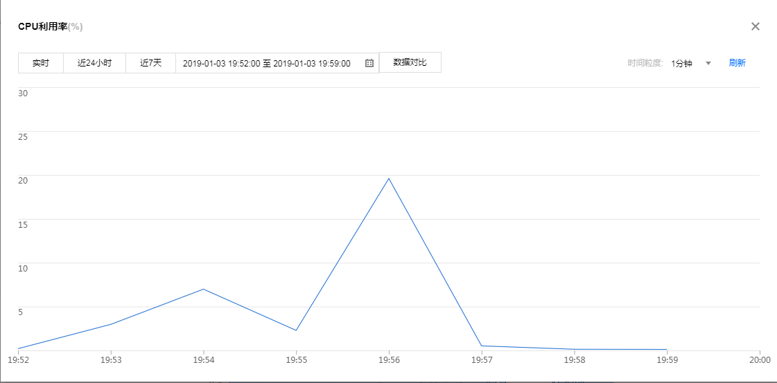Refresh the chart via 刷新 link
This screenshot has height=383, width=777.
click(x=737, y=63)
